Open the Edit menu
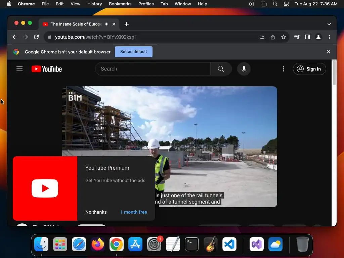 [60, 4]
